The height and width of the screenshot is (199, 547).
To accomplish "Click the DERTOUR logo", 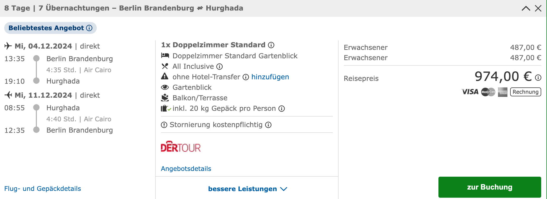I will (x=181, y=146).
